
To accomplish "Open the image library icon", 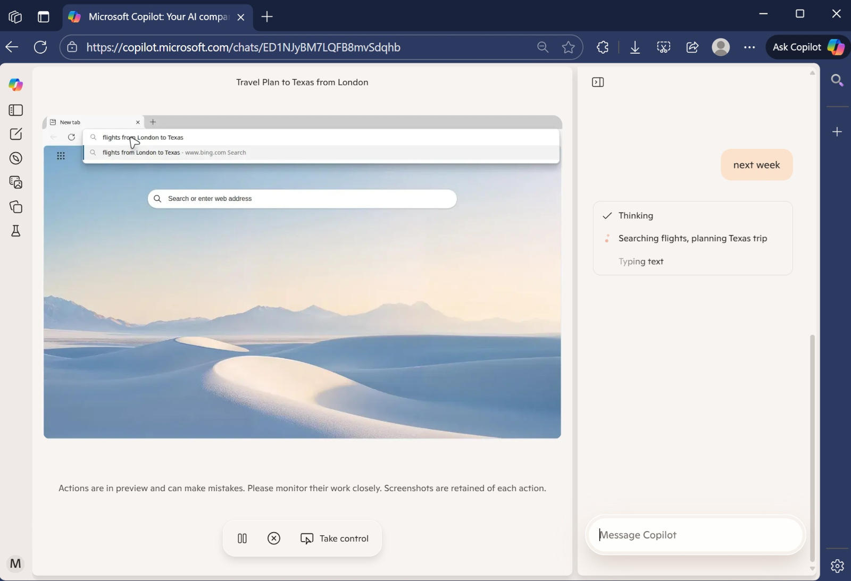I will (x=16, y=182).
